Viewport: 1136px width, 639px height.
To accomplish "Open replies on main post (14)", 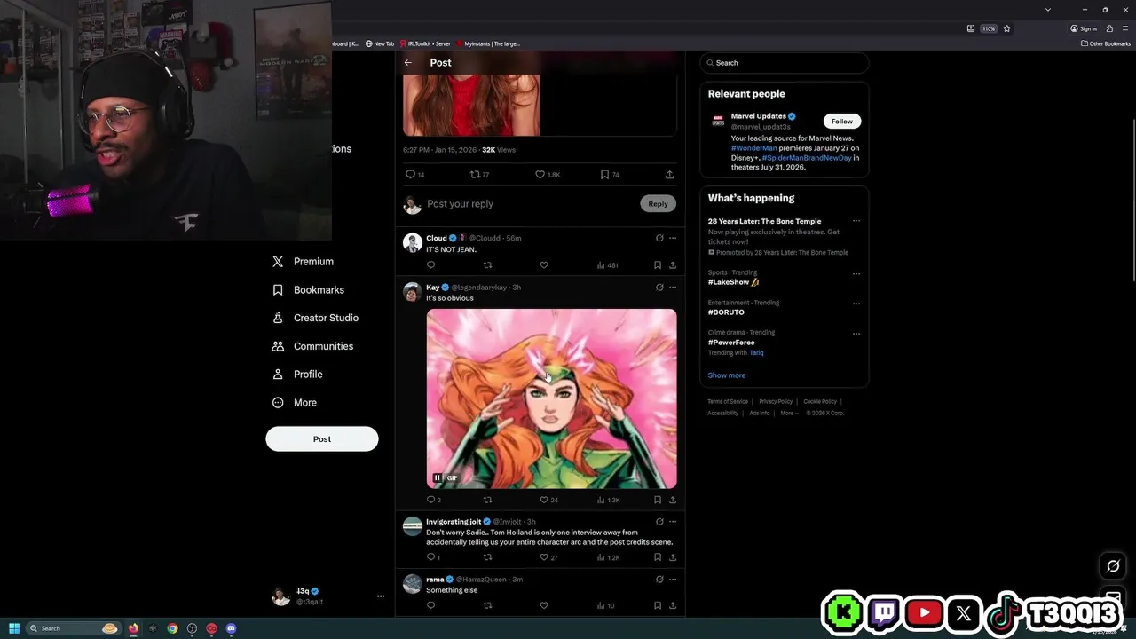I will (x=415, y=175).
